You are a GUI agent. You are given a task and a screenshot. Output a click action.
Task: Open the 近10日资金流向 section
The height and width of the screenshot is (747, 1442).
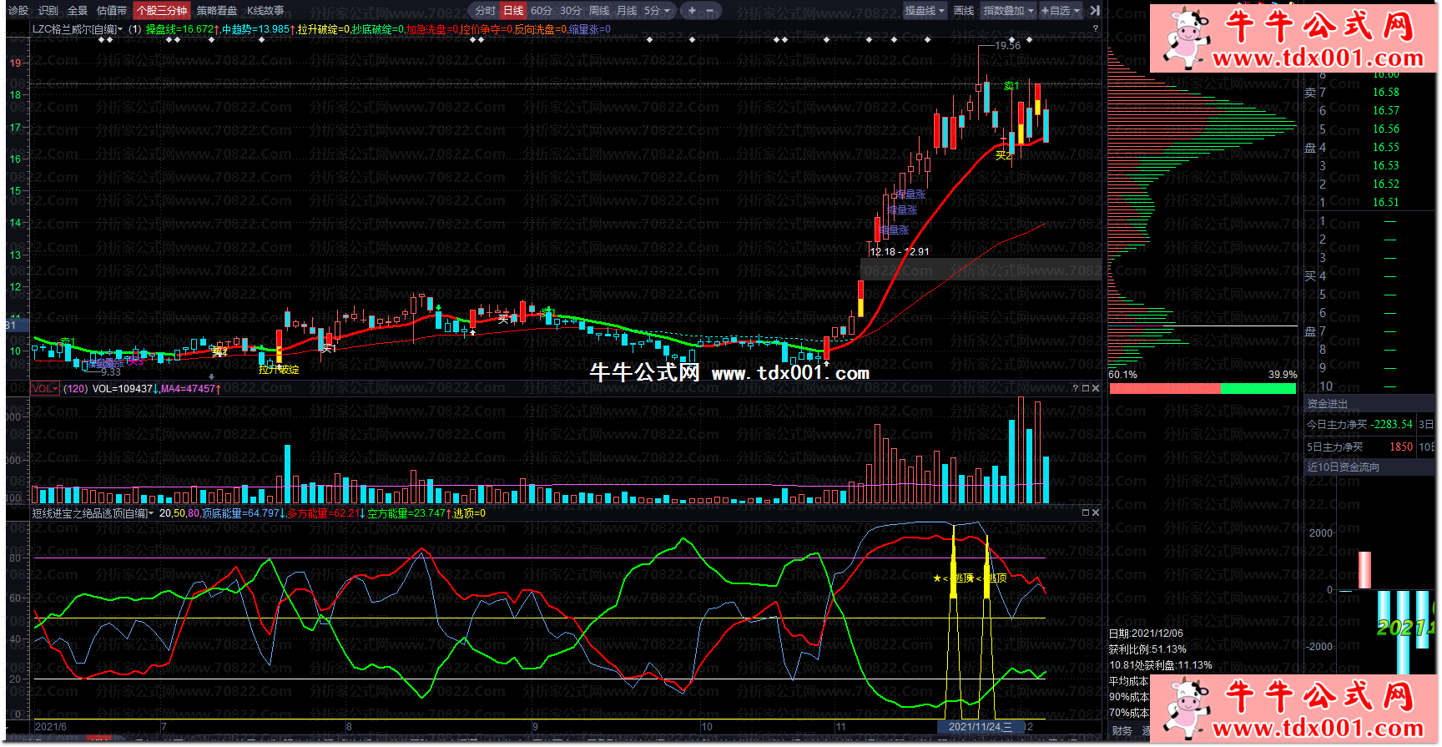(x=1344, y=467)
